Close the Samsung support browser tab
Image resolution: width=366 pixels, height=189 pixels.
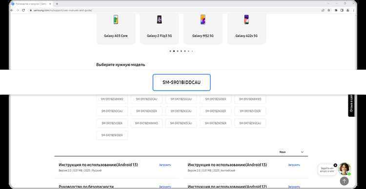pos(50,4)
